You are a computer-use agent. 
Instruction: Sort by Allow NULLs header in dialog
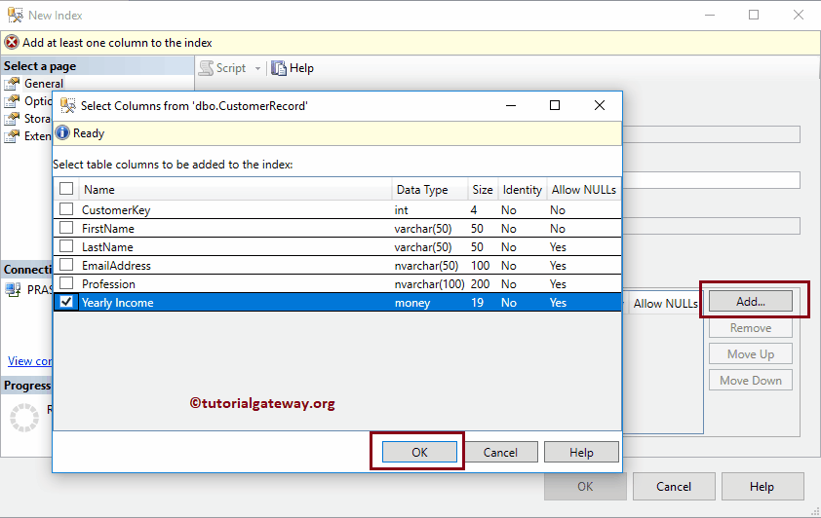[584, 190]
